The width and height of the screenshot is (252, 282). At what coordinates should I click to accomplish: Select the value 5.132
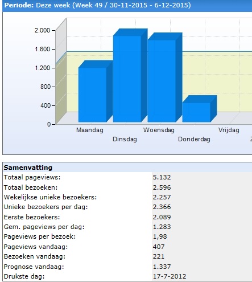coord(162,177)
